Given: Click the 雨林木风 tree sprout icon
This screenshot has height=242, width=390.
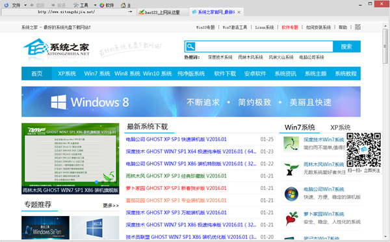Looking at the screenshot, I should [x=291, y=168].
